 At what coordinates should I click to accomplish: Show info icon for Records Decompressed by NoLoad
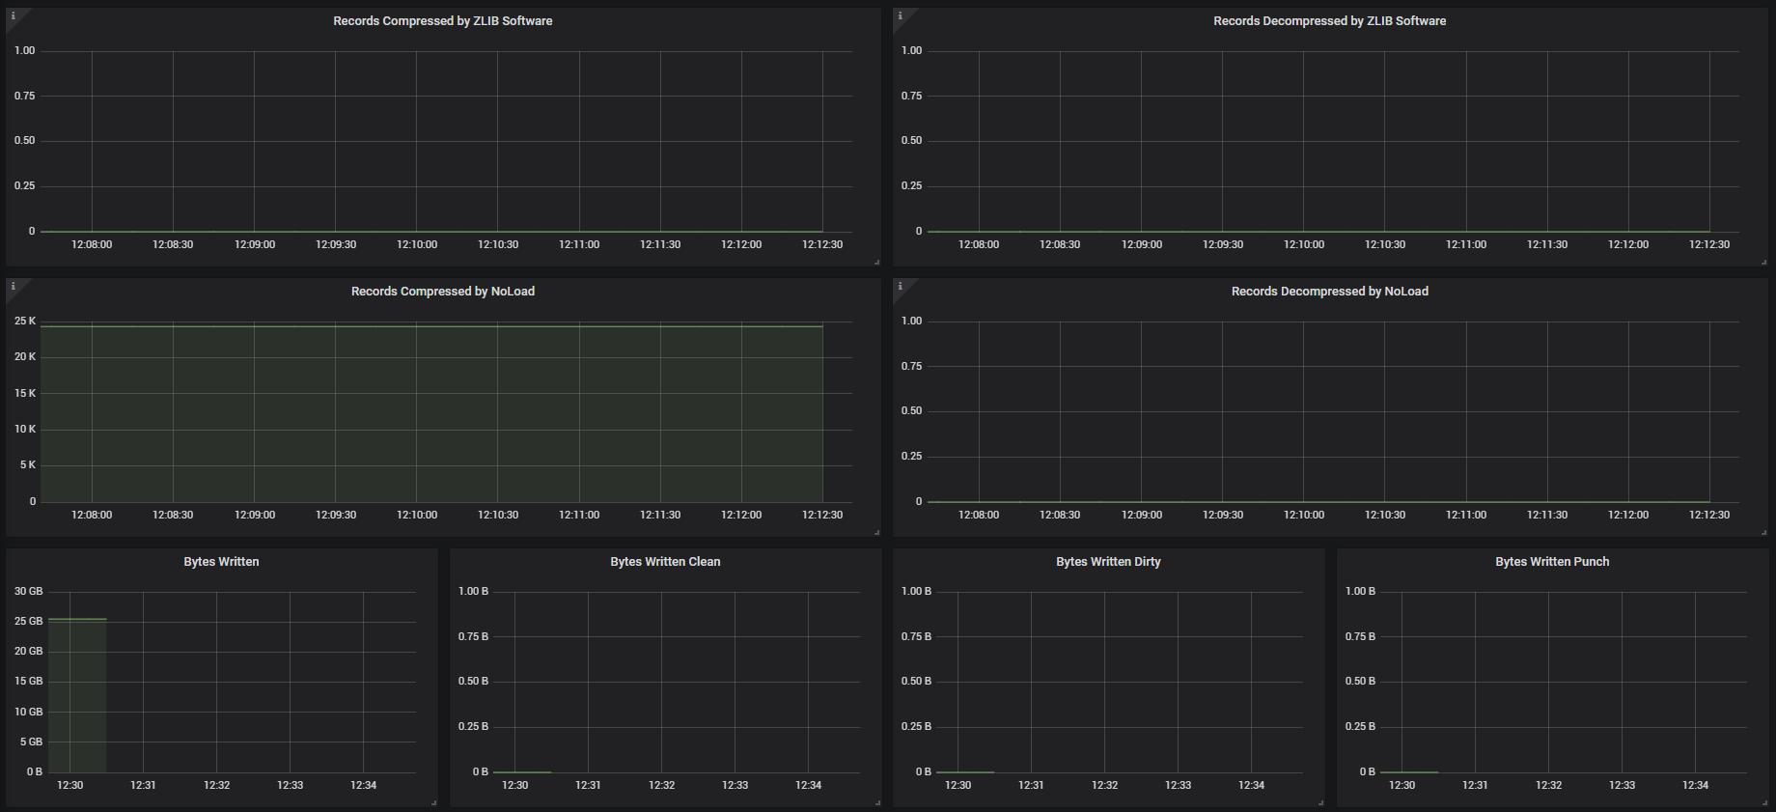(x=900, y=286)
